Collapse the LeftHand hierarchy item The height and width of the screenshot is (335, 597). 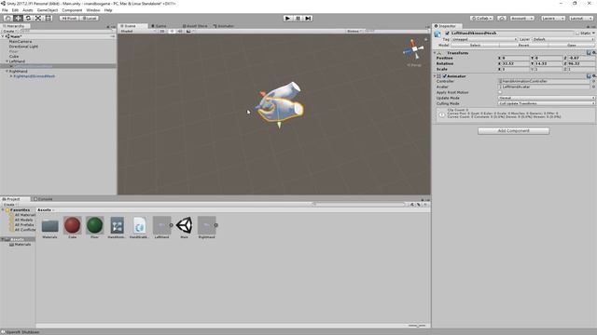pyautogui.click(x=7, y=61)
